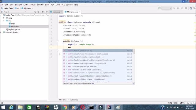This screenshot has width=196, height=110.
Task: Open CRLF line separator selector
Action: [176, 103]
